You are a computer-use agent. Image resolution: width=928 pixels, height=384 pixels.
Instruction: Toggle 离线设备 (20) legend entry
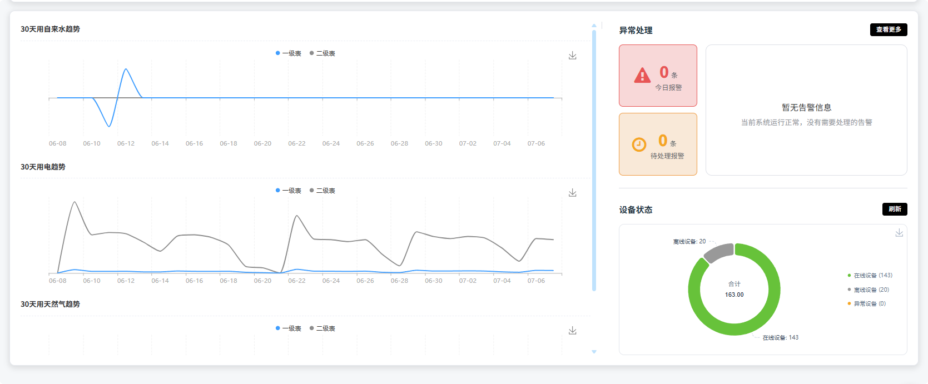point(869,290)
